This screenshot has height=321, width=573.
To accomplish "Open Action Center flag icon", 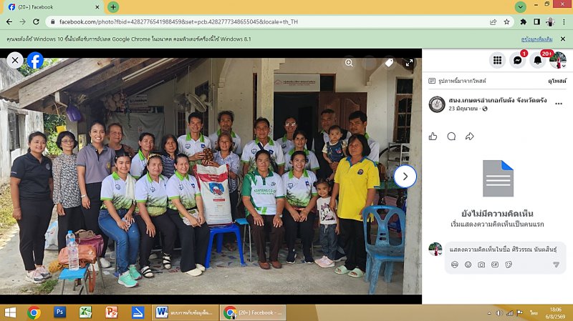I will pyautogui.click(x=520, y=313).
